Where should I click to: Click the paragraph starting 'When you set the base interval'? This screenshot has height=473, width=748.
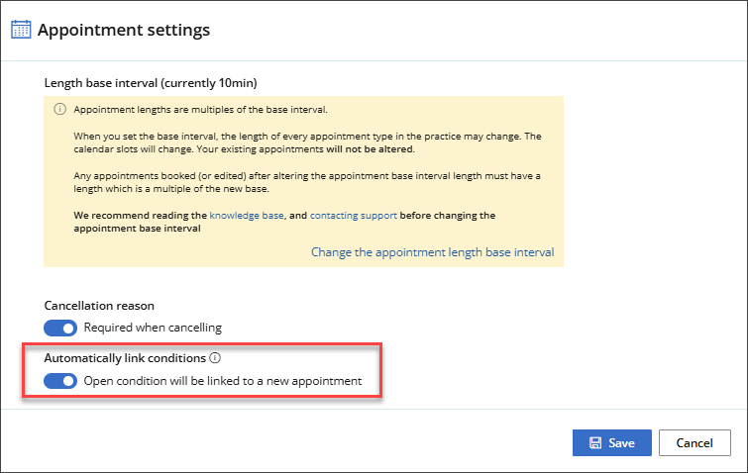tap(307, 142)
